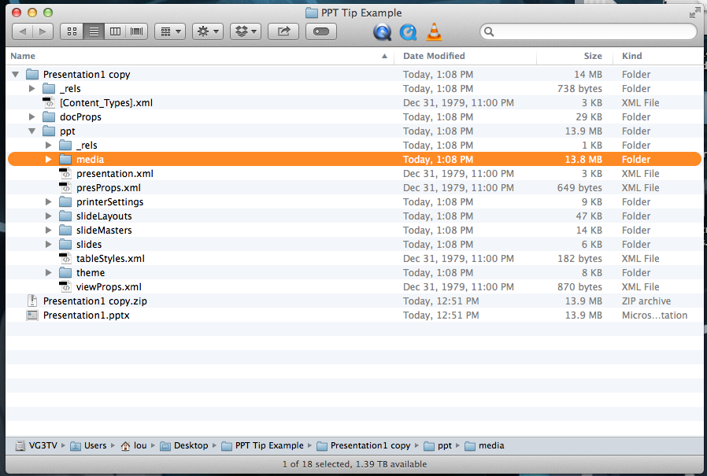This screenshot has width=707, height=476.
Task: Expand the theme folder
Action: [49, 273]
